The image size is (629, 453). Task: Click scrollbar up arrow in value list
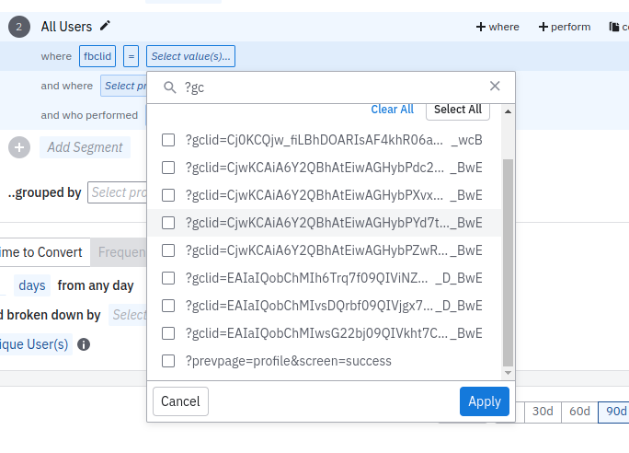508,111
